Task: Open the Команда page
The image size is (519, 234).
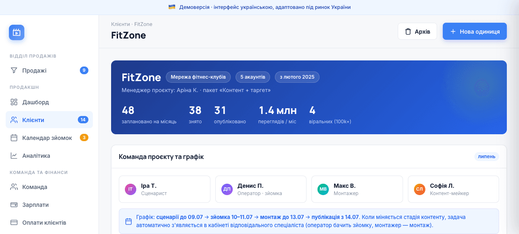Action: point(49,187)
